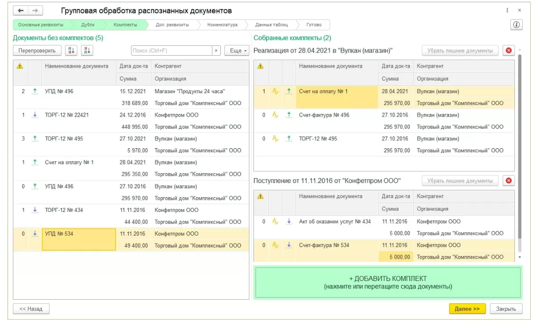Image resolution: width=537 pixels, height=321 pixels.
Task: Click the warning icon header in the left table
Action: tap(20, 66)
